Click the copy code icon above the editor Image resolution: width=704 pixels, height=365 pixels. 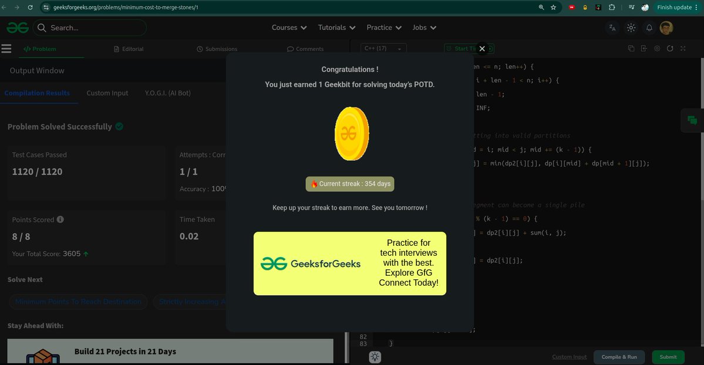(630, 49)
